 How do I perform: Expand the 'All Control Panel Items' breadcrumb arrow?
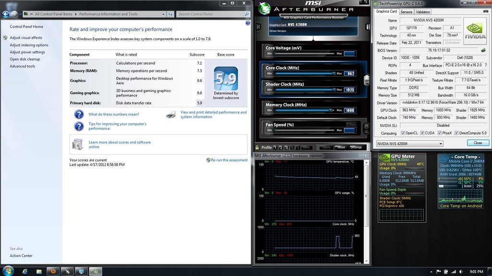tap(75, 14)
